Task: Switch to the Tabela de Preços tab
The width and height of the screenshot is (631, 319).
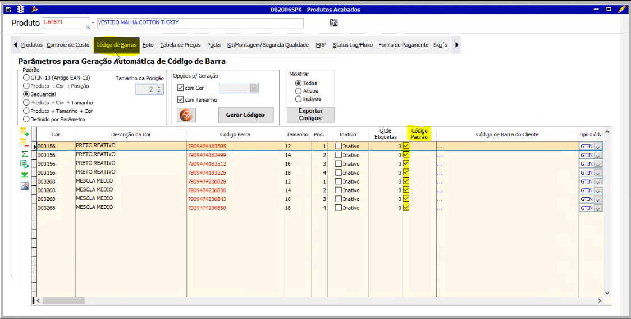Action: click(x=180, y=45)
